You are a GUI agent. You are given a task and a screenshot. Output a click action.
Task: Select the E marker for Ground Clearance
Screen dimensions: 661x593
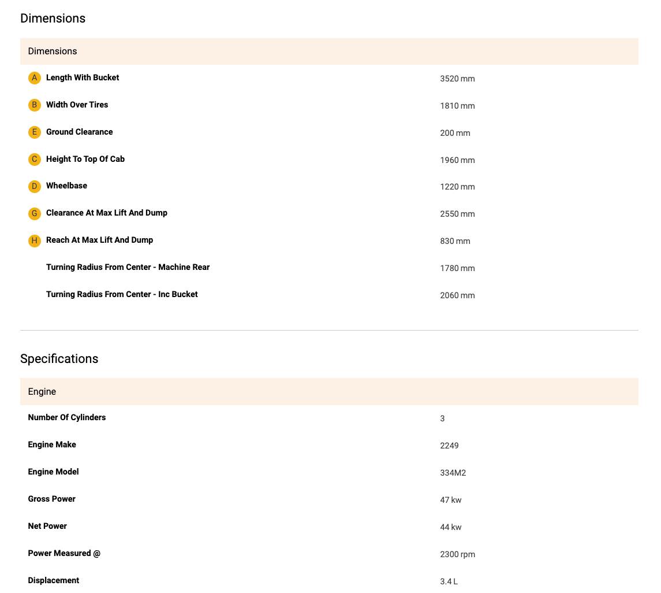(34, 132)
